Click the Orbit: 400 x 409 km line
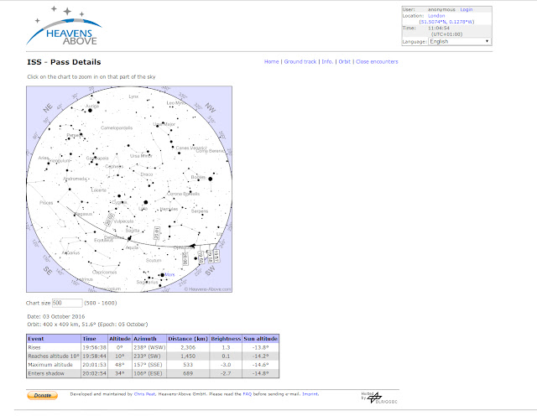The height and width of the screenshot is (416, 537). click(87, 325)
